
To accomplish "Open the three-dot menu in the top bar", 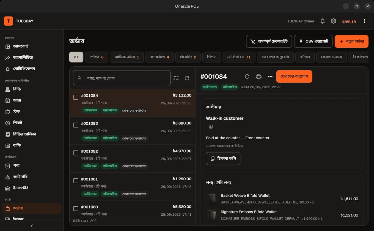I will (x=365, y=21).
